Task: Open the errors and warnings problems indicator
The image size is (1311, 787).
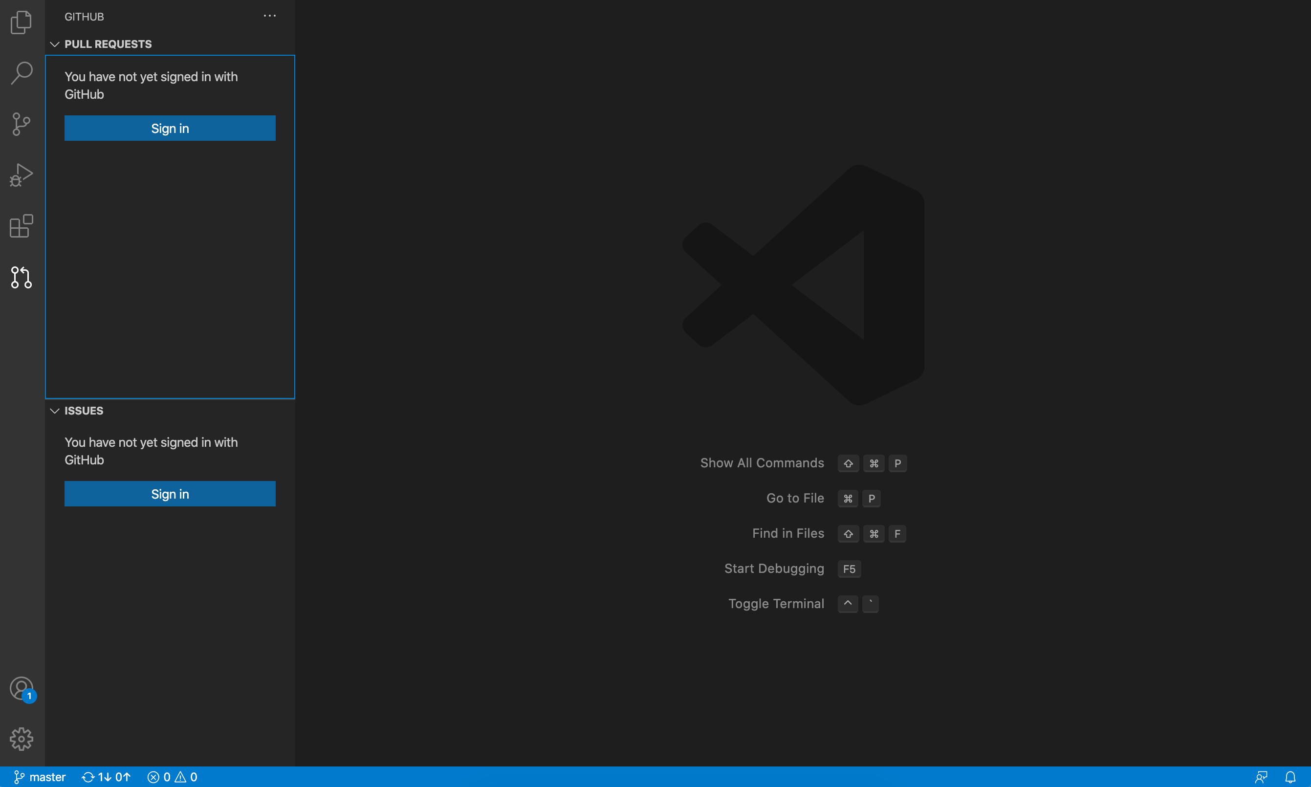Action: coord(173,777)
